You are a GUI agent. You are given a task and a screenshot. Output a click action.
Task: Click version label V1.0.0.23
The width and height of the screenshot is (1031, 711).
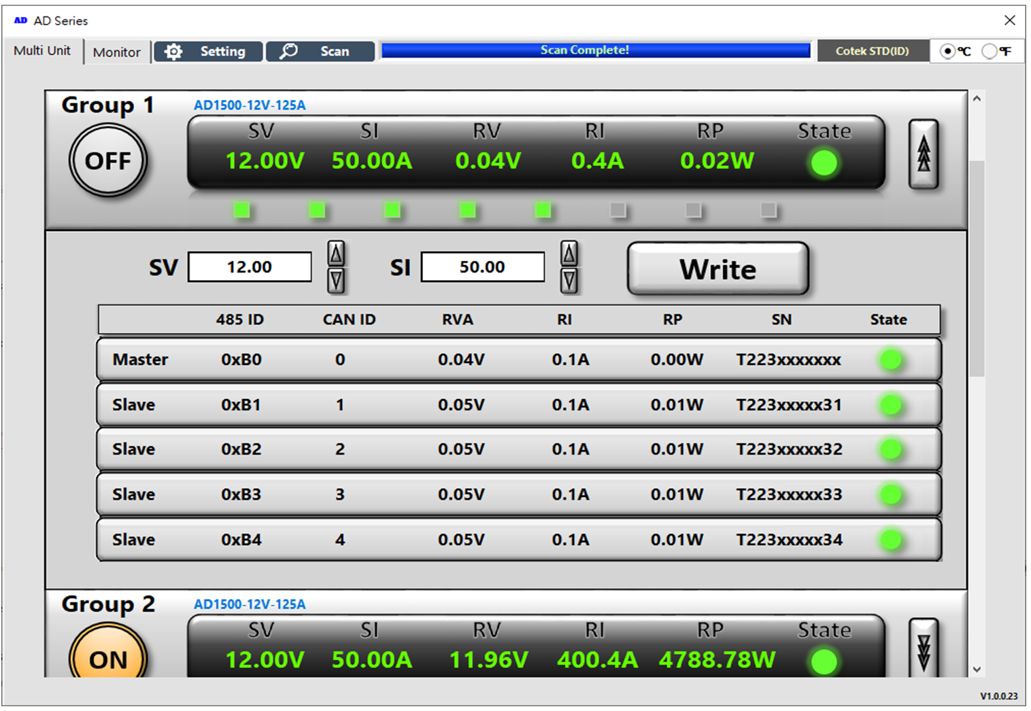pyautogui.click(x=998, y=696)
